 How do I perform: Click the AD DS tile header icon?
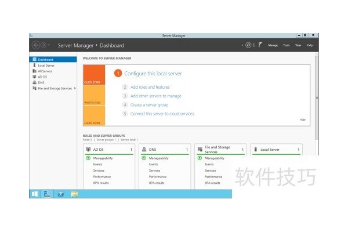coord(88,150)
